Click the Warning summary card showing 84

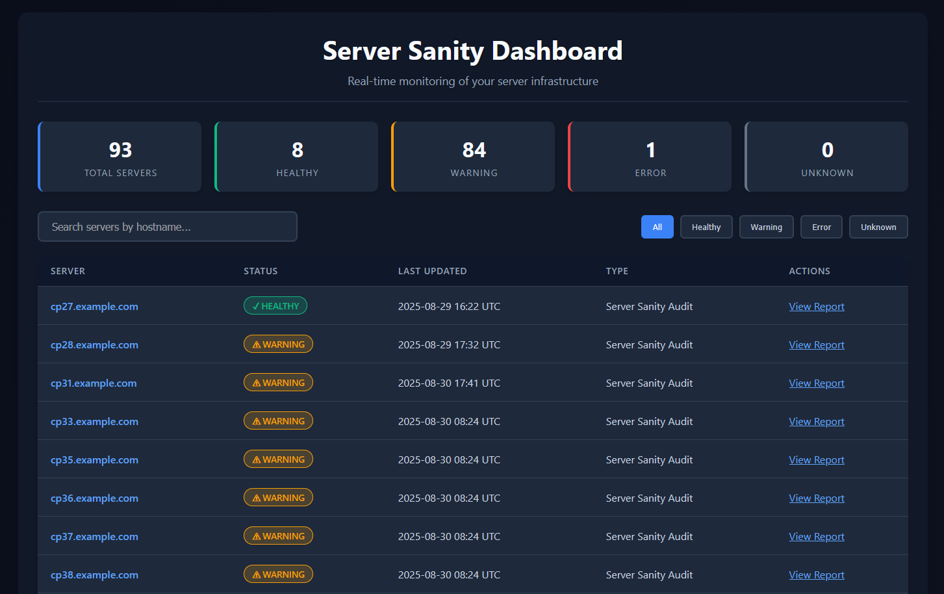click(x=473, y=157)
